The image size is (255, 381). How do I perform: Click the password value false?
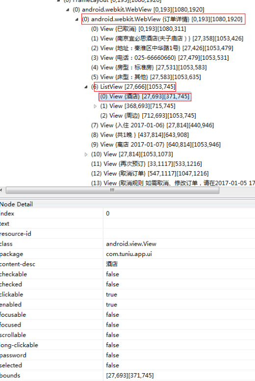113,355
